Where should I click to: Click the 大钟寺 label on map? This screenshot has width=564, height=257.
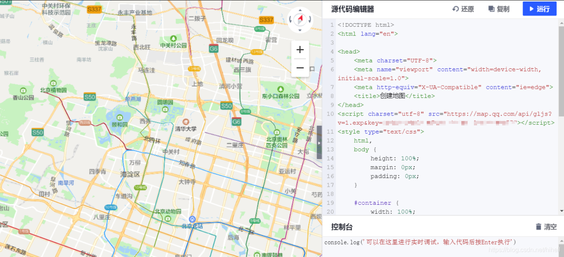[187, 182]
